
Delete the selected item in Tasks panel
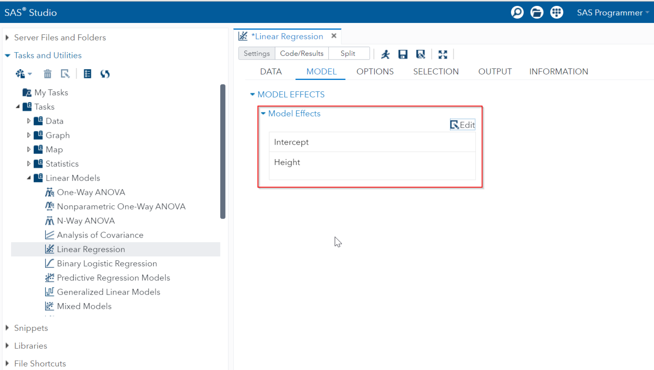[x=47, y=74]
